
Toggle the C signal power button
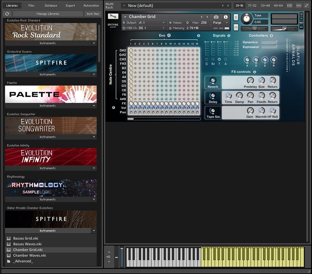[x=207, y=59]
